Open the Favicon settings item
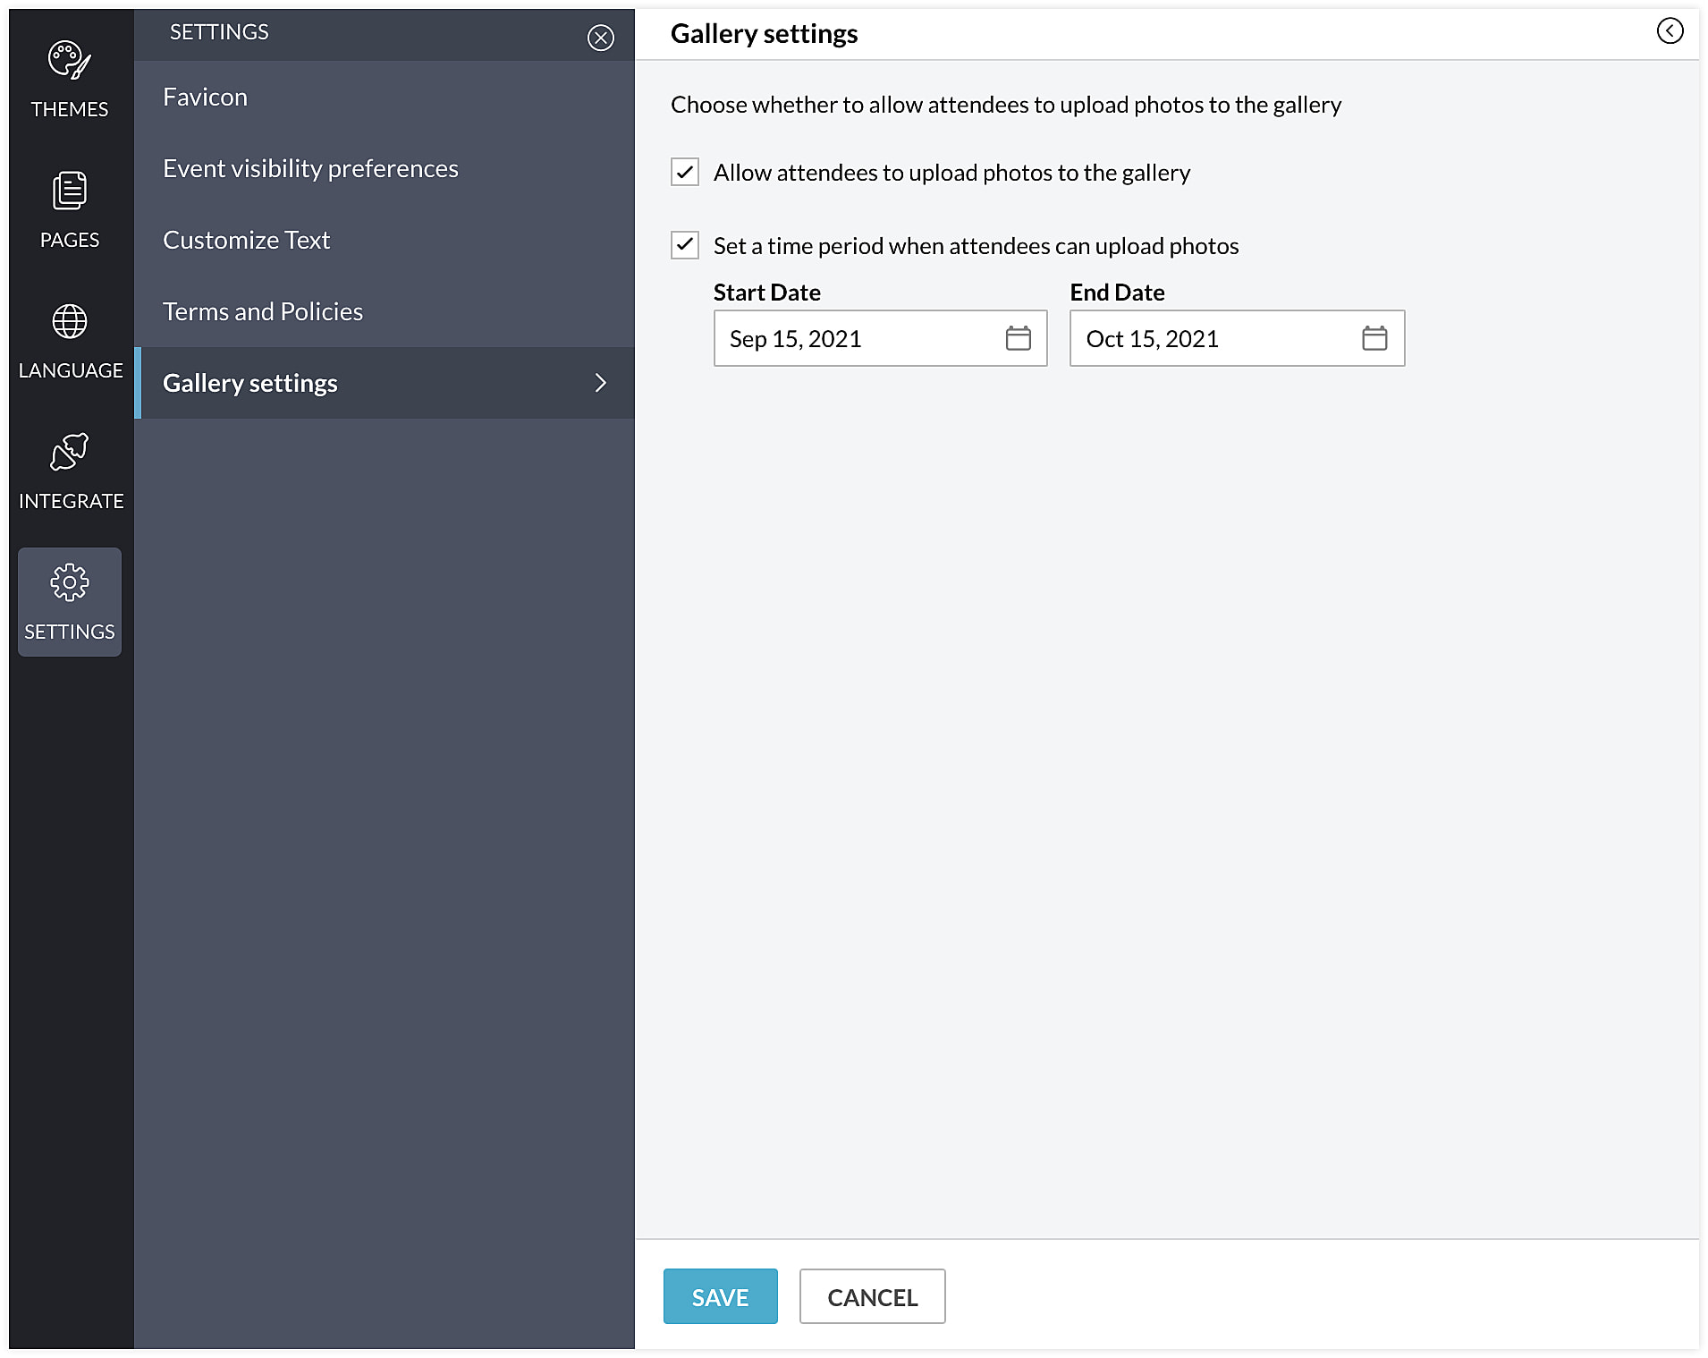Image resolution: width=1708 pixels, height=1358 pixels. [205, 97]
